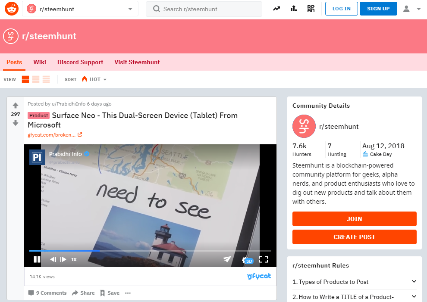Open the r/steemhunt banner title
Screen dimensions: 427x302
(49, 36)
